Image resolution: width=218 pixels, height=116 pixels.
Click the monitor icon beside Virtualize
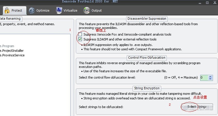tap(59, 11)
